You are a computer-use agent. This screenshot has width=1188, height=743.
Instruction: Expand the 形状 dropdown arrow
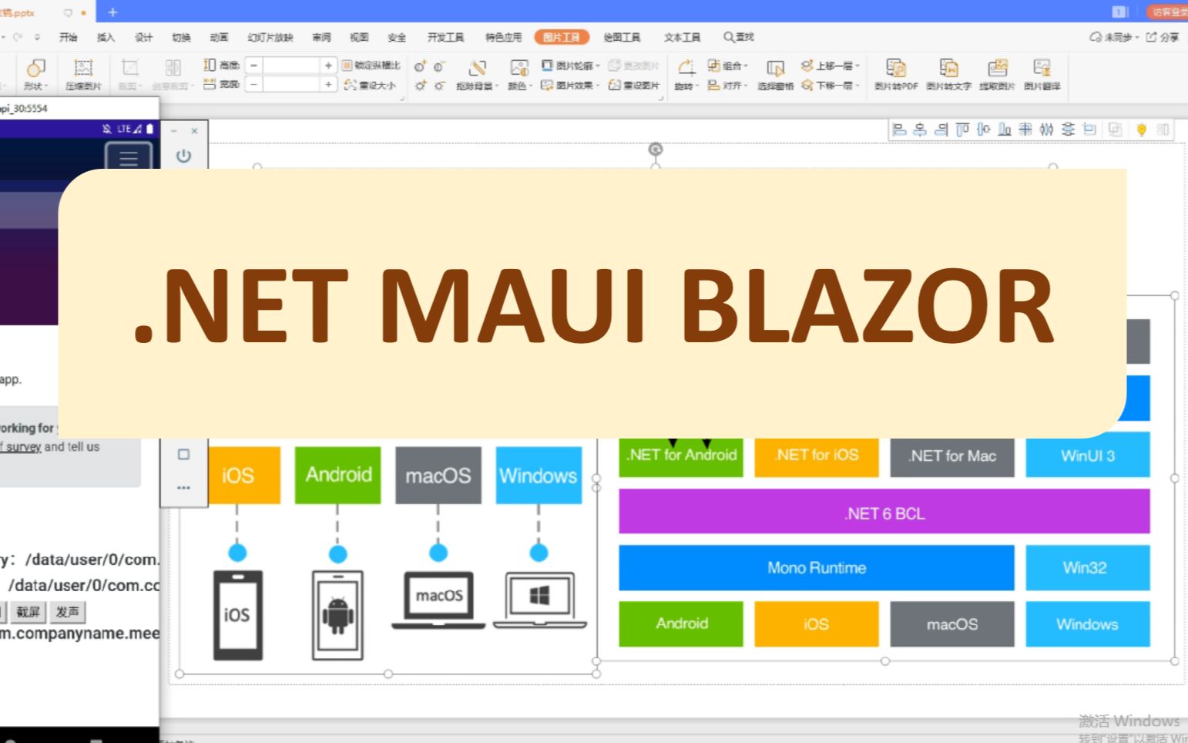(x=47, y=86)
